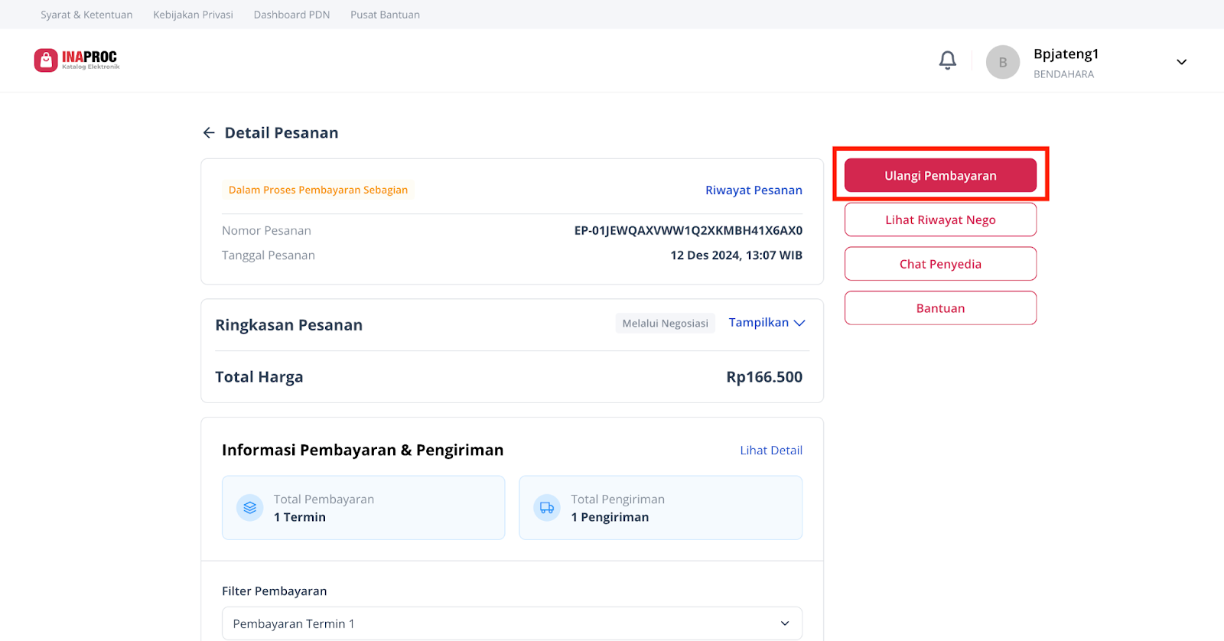Click the Total Pembayaran layers icon

[249, 508]
